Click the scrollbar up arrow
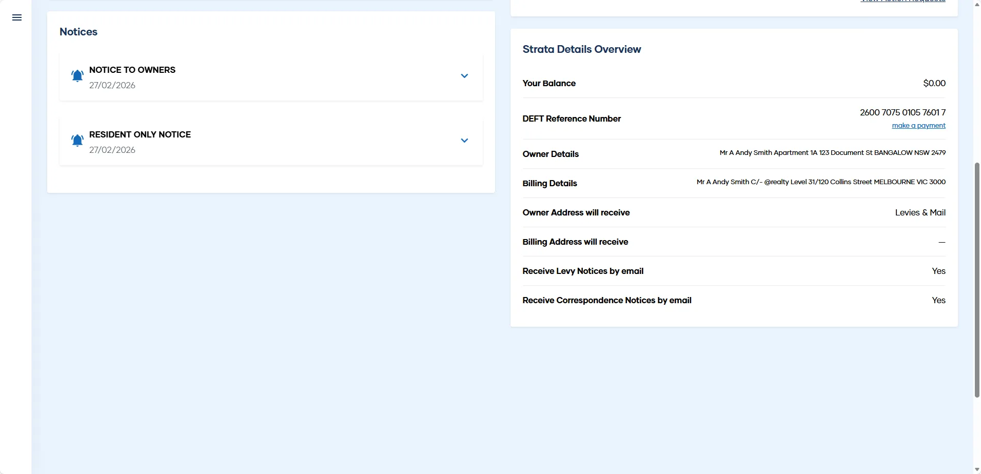This screenshot has width=981, height=474. 977,4
